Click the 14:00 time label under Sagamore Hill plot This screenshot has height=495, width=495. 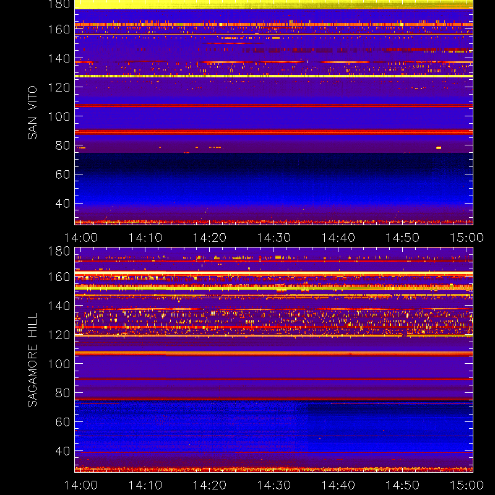(81, 485)
